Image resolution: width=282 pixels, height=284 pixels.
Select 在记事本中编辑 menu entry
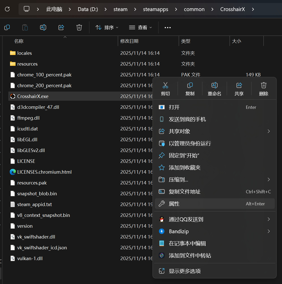click(x=215, y=244)
